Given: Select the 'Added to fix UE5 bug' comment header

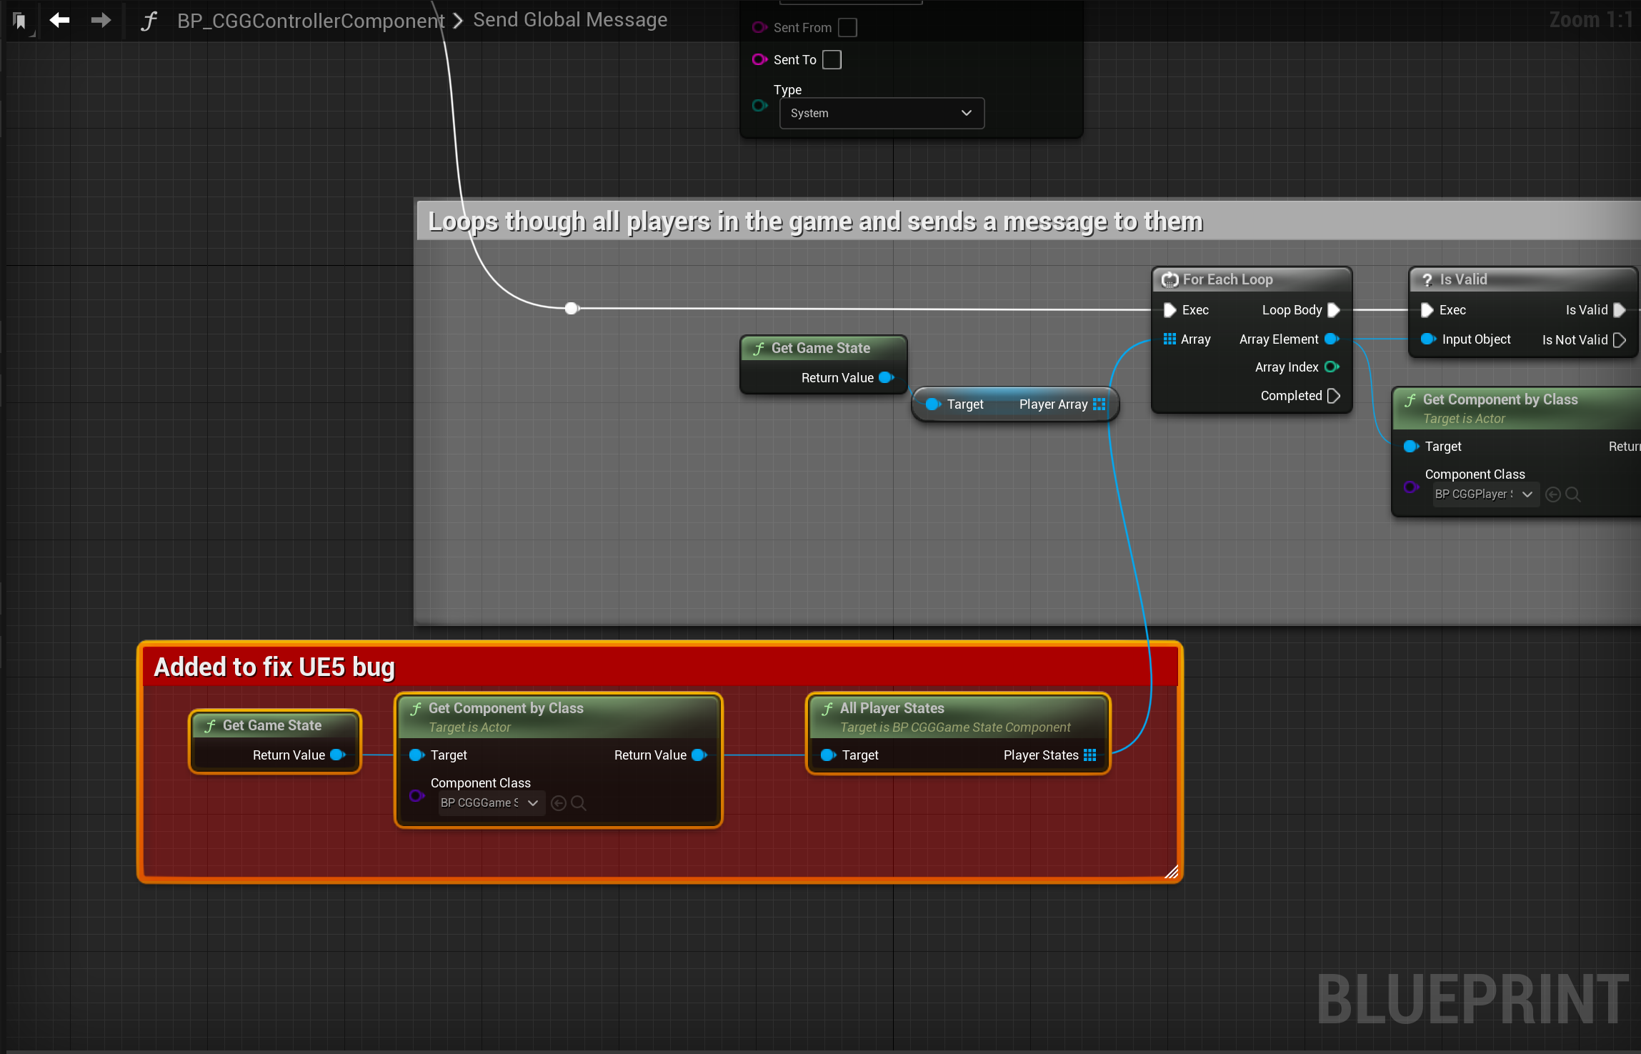Looking at the screenshot, I should [x=274, y=667].
